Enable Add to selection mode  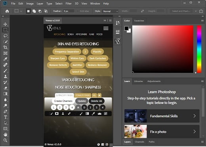point(34,11)
